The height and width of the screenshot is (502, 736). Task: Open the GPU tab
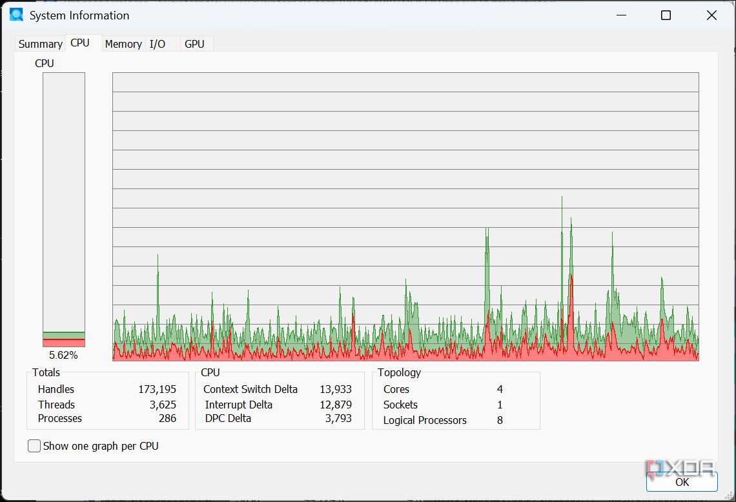pyautogui.click(x=194, y=44)
